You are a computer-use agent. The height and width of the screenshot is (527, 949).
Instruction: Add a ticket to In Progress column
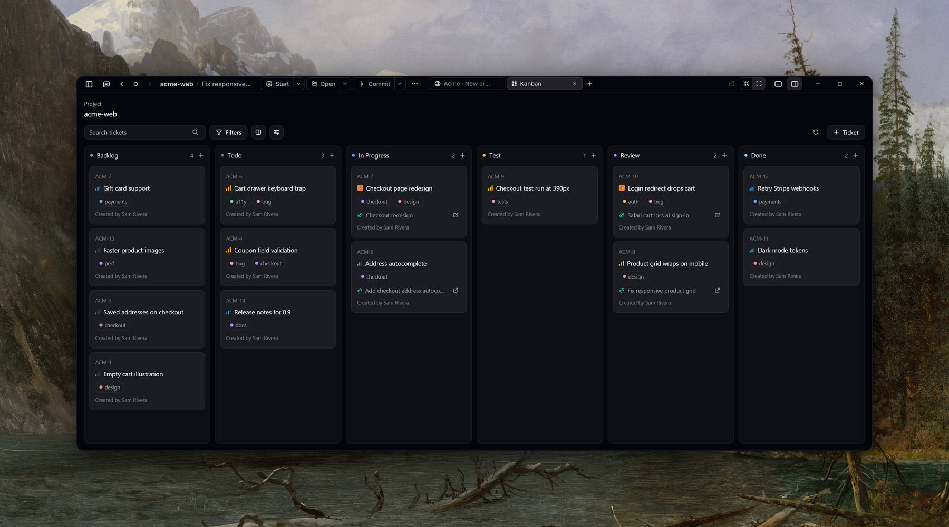462,155
